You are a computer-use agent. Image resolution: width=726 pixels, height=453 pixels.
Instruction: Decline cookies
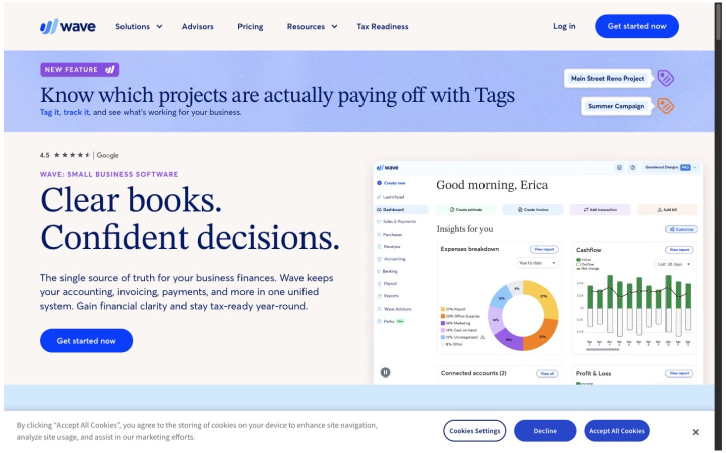point(545,431)
